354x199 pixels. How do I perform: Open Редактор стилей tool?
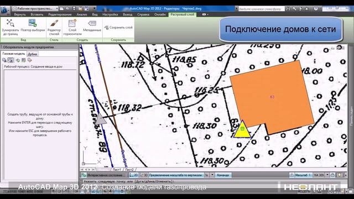pyautogui.click(x=54, y=27)
